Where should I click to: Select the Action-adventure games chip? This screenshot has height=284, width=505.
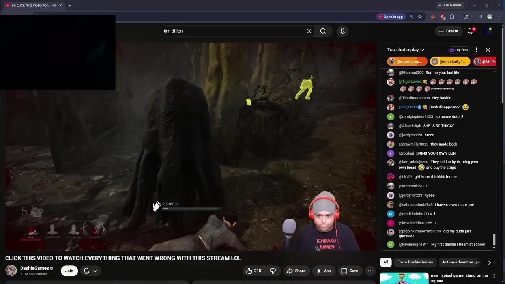[461, 262]
